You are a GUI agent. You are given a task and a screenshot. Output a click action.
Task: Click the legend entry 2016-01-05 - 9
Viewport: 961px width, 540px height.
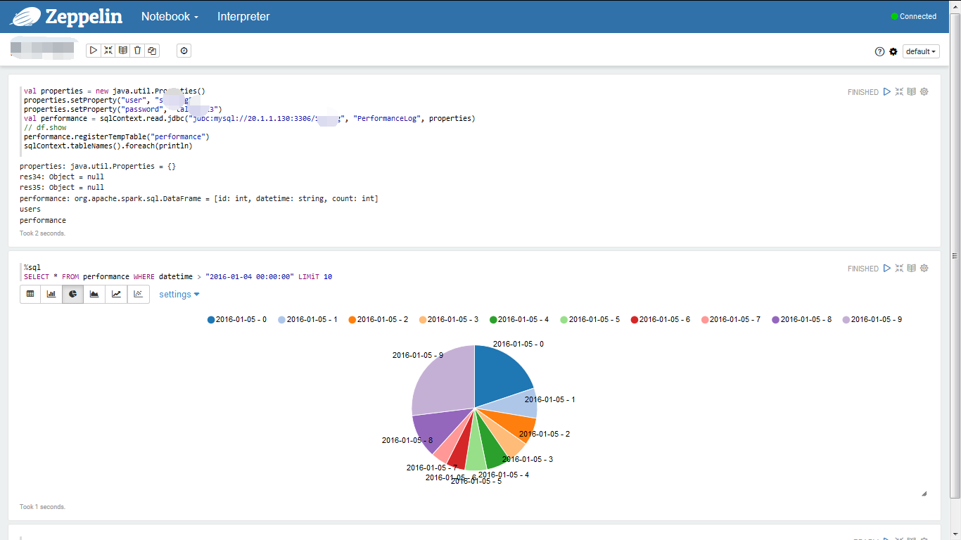tap(872, 319)
